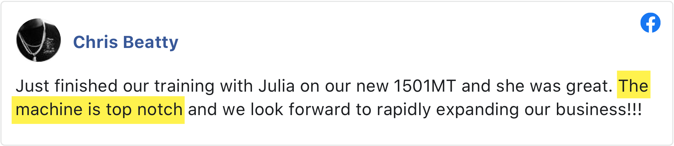This screenshot has height=146, width=674.
Task: Click the word "great." in the first line
Action: [x=589, y=86]
